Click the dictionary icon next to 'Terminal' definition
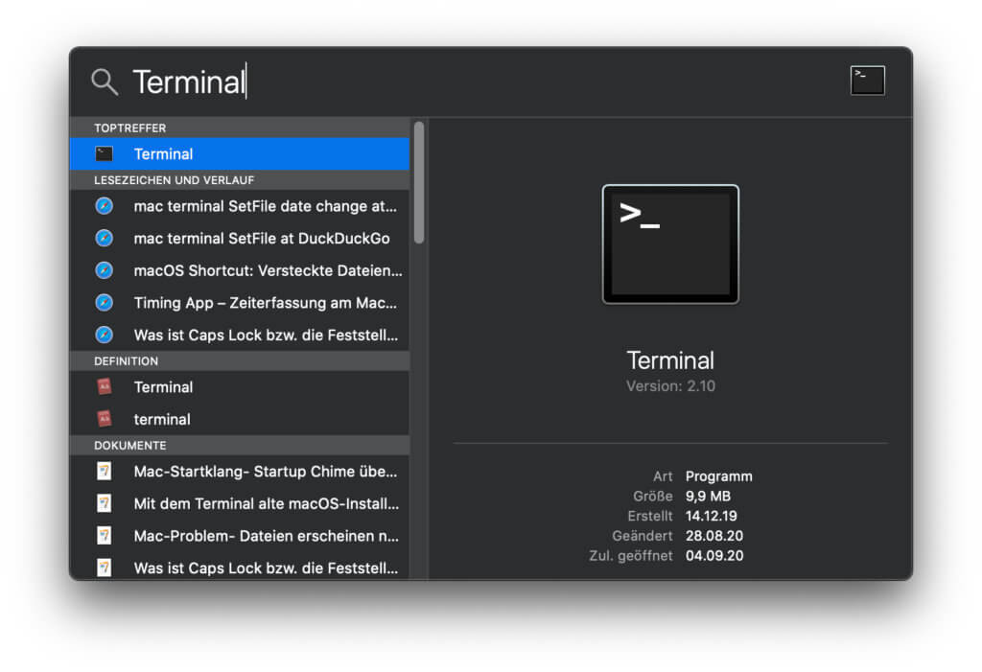This screenshot has height=672, width=982. coord(104,386)
